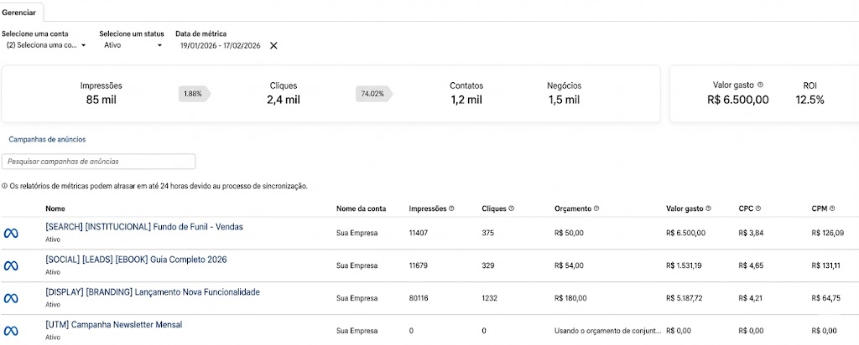Click info icon next to Impressões column header
This screenshot has width=859, height=345.
click(x=451, y=209)
